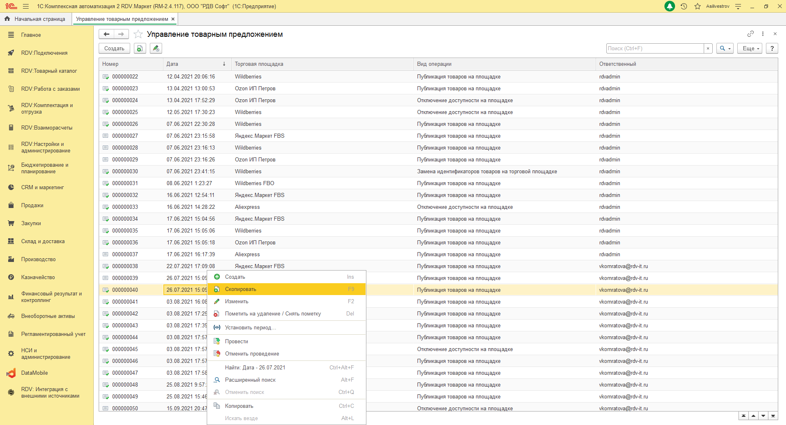This screenshot has height=425, width=786.
Task: Open the history clock icon
Action: pyautogui.click(x=684, y=7)
